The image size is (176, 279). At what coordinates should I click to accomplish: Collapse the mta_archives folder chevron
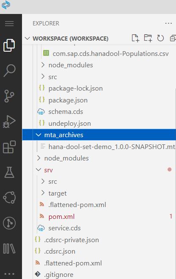click(x=38, y=135)
